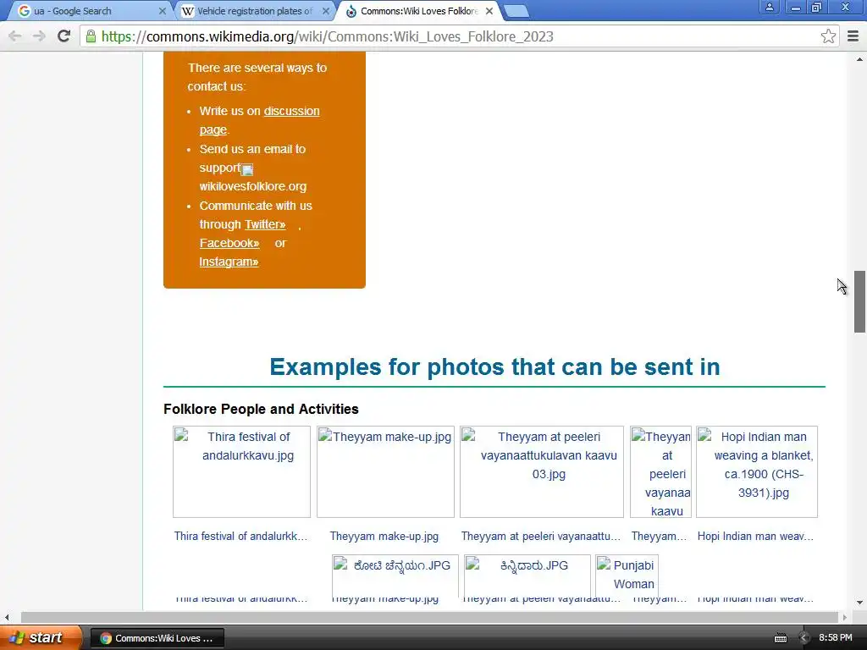Click caption link Thira festival of andalurkk...

[x=240, y=536]
